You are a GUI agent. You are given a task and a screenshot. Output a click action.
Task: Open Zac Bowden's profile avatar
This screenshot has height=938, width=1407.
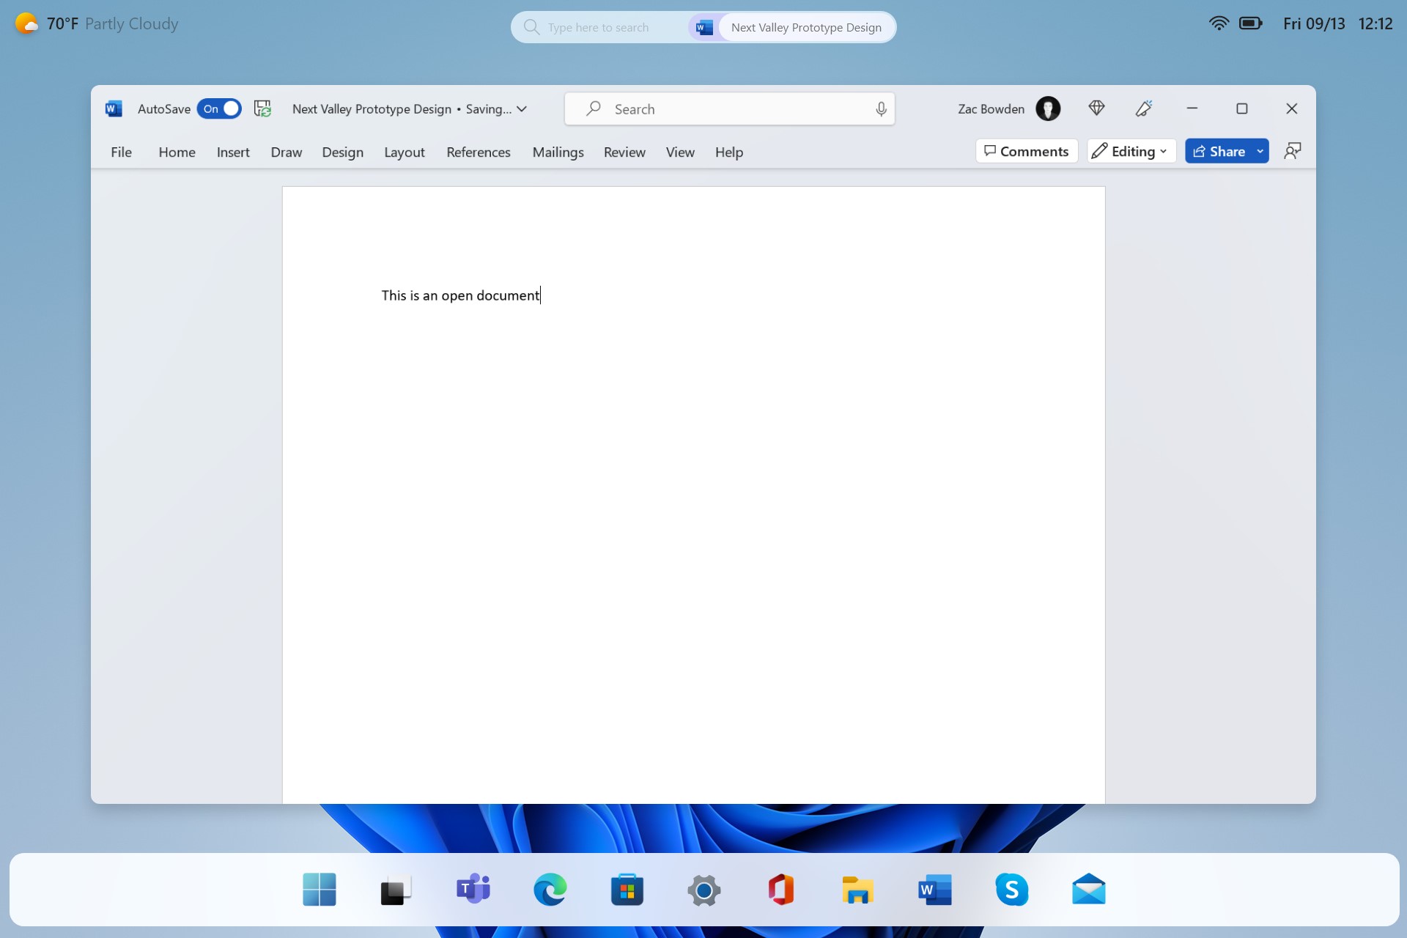coord(1048,108)
